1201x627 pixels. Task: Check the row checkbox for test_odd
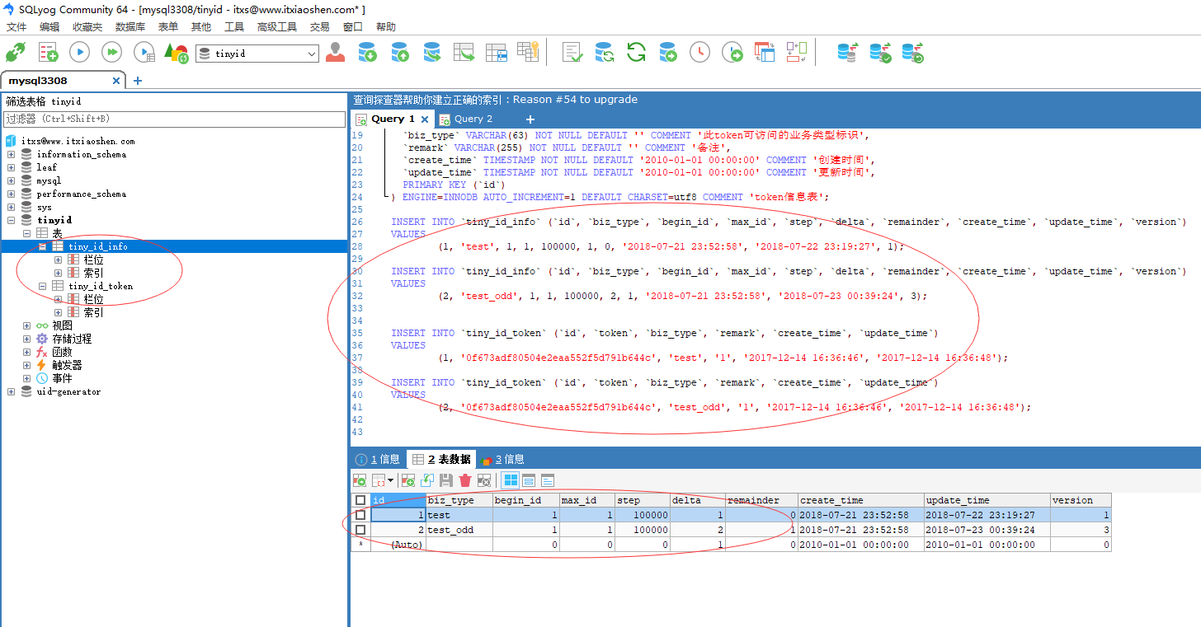360,530
